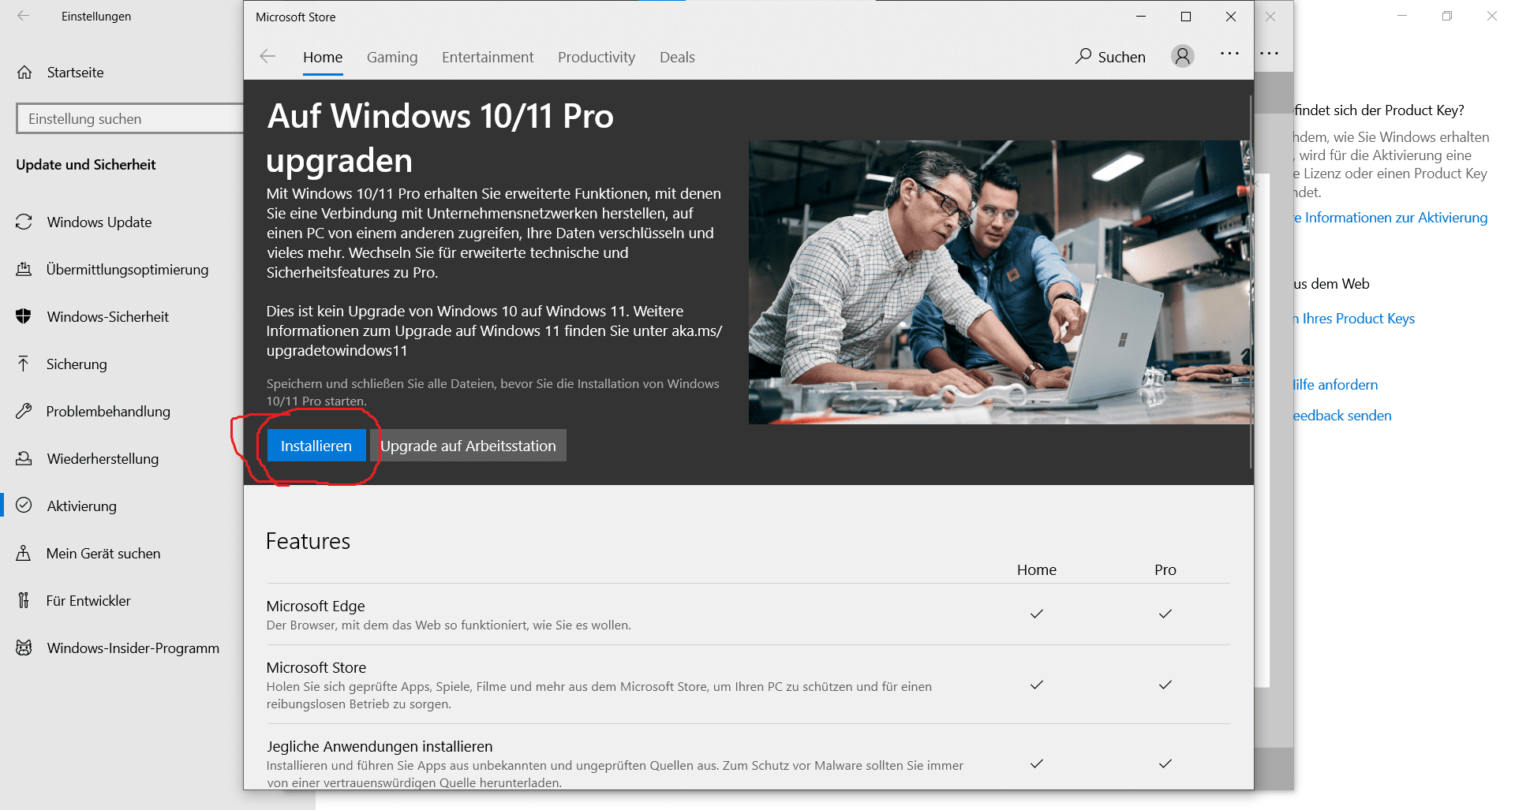Screen dimensions: 1515x810
Task: Click Jegliche Anwendungen installieren feature title
Action: [380, 746]
